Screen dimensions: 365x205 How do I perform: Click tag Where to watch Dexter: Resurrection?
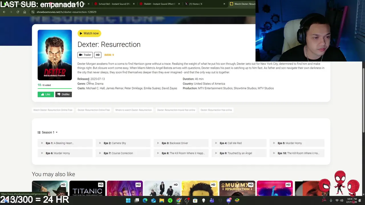pyautogui.click(x=133, y=110)
